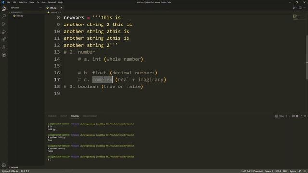Open the Selection menu

point(23,2)
